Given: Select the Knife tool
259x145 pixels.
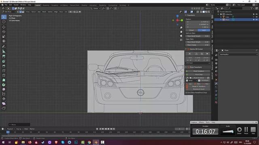Looking at the screenshot, I should pyautogui.click(x=4, y=75).
